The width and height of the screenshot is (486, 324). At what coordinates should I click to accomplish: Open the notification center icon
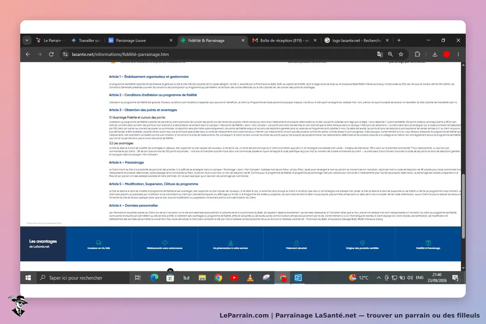point(455,278)
